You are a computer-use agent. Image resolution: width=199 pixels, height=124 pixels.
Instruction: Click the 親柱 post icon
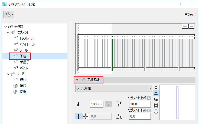16,80
